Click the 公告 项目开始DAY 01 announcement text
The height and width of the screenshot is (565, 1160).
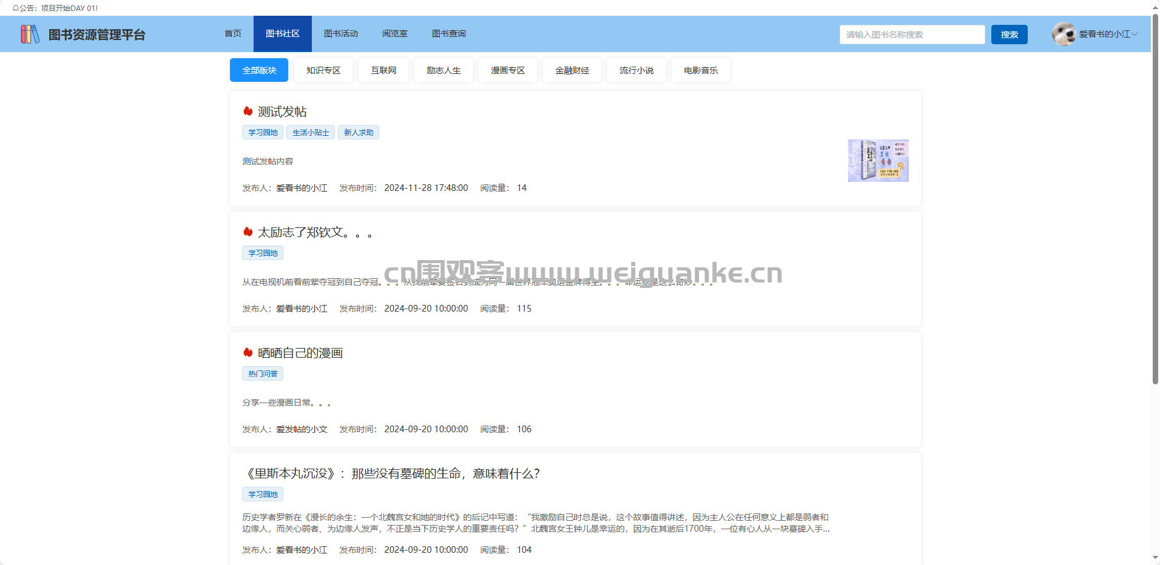tap(58, 8)
